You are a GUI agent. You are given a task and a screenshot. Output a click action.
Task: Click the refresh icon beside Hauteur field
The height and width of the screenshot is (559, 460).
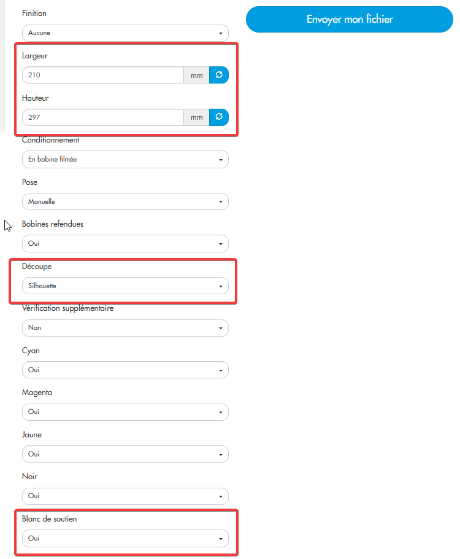(218, 117)
